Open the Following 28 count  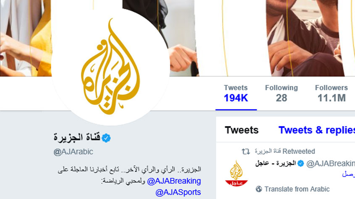coord(281,93)
